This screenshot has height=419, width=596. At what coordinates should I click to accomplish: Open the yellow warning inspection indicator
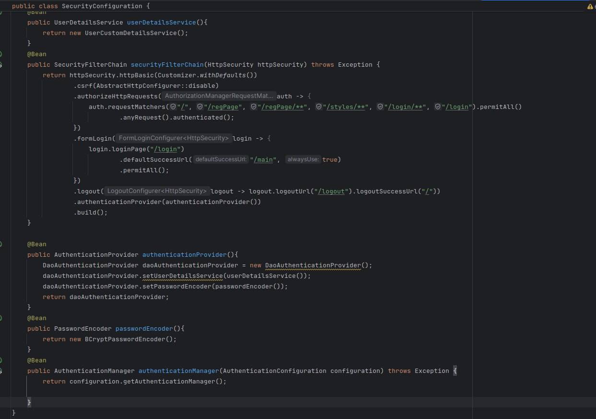(x=590, y=7)
